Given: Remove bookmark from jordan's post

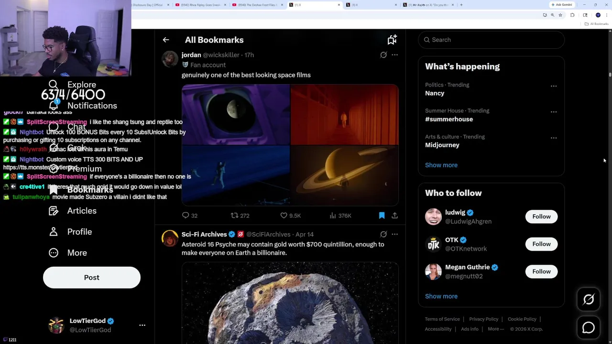Looking at the screenshot, I should 382,215.
